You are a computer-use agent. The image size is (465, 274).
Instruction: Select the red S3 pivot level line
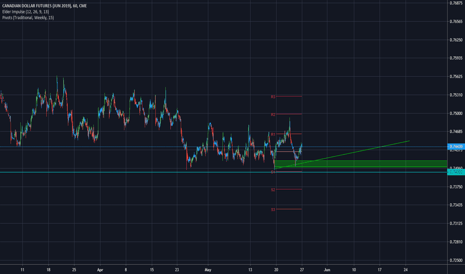[x=289, y=209]
